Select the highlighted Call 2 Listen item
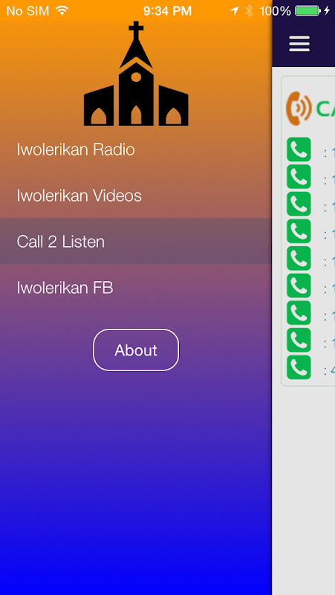This screenshot has width=335, height=595. point(136,241)
